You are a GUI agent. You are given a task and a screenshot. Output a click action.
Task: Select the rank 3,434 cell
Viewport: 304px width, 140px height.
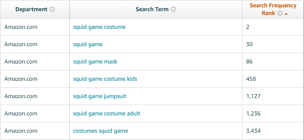tap(273, 131)
